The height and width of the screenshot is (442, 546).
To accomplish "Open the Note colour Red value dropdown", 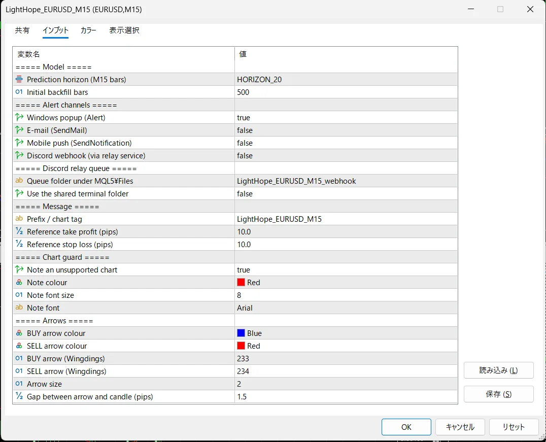I will [346, 282].
